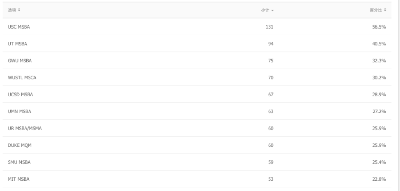Select the DUKE MQM option
Viewport: 400px width, 191px height.
coord(197,145)
